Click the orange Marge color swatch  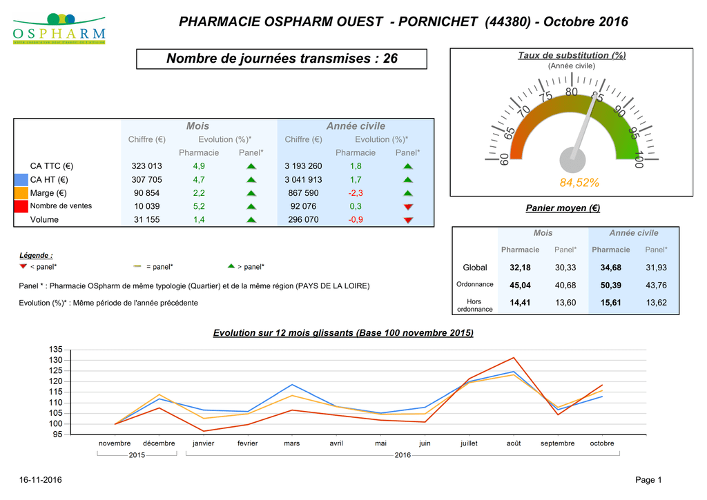(21, 193)
